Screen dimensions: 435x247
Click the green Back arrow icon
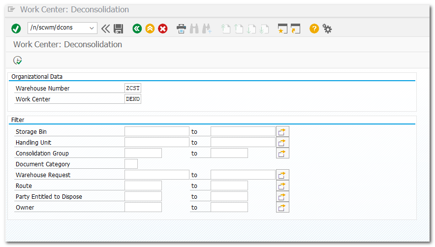(x=137, y=29)
